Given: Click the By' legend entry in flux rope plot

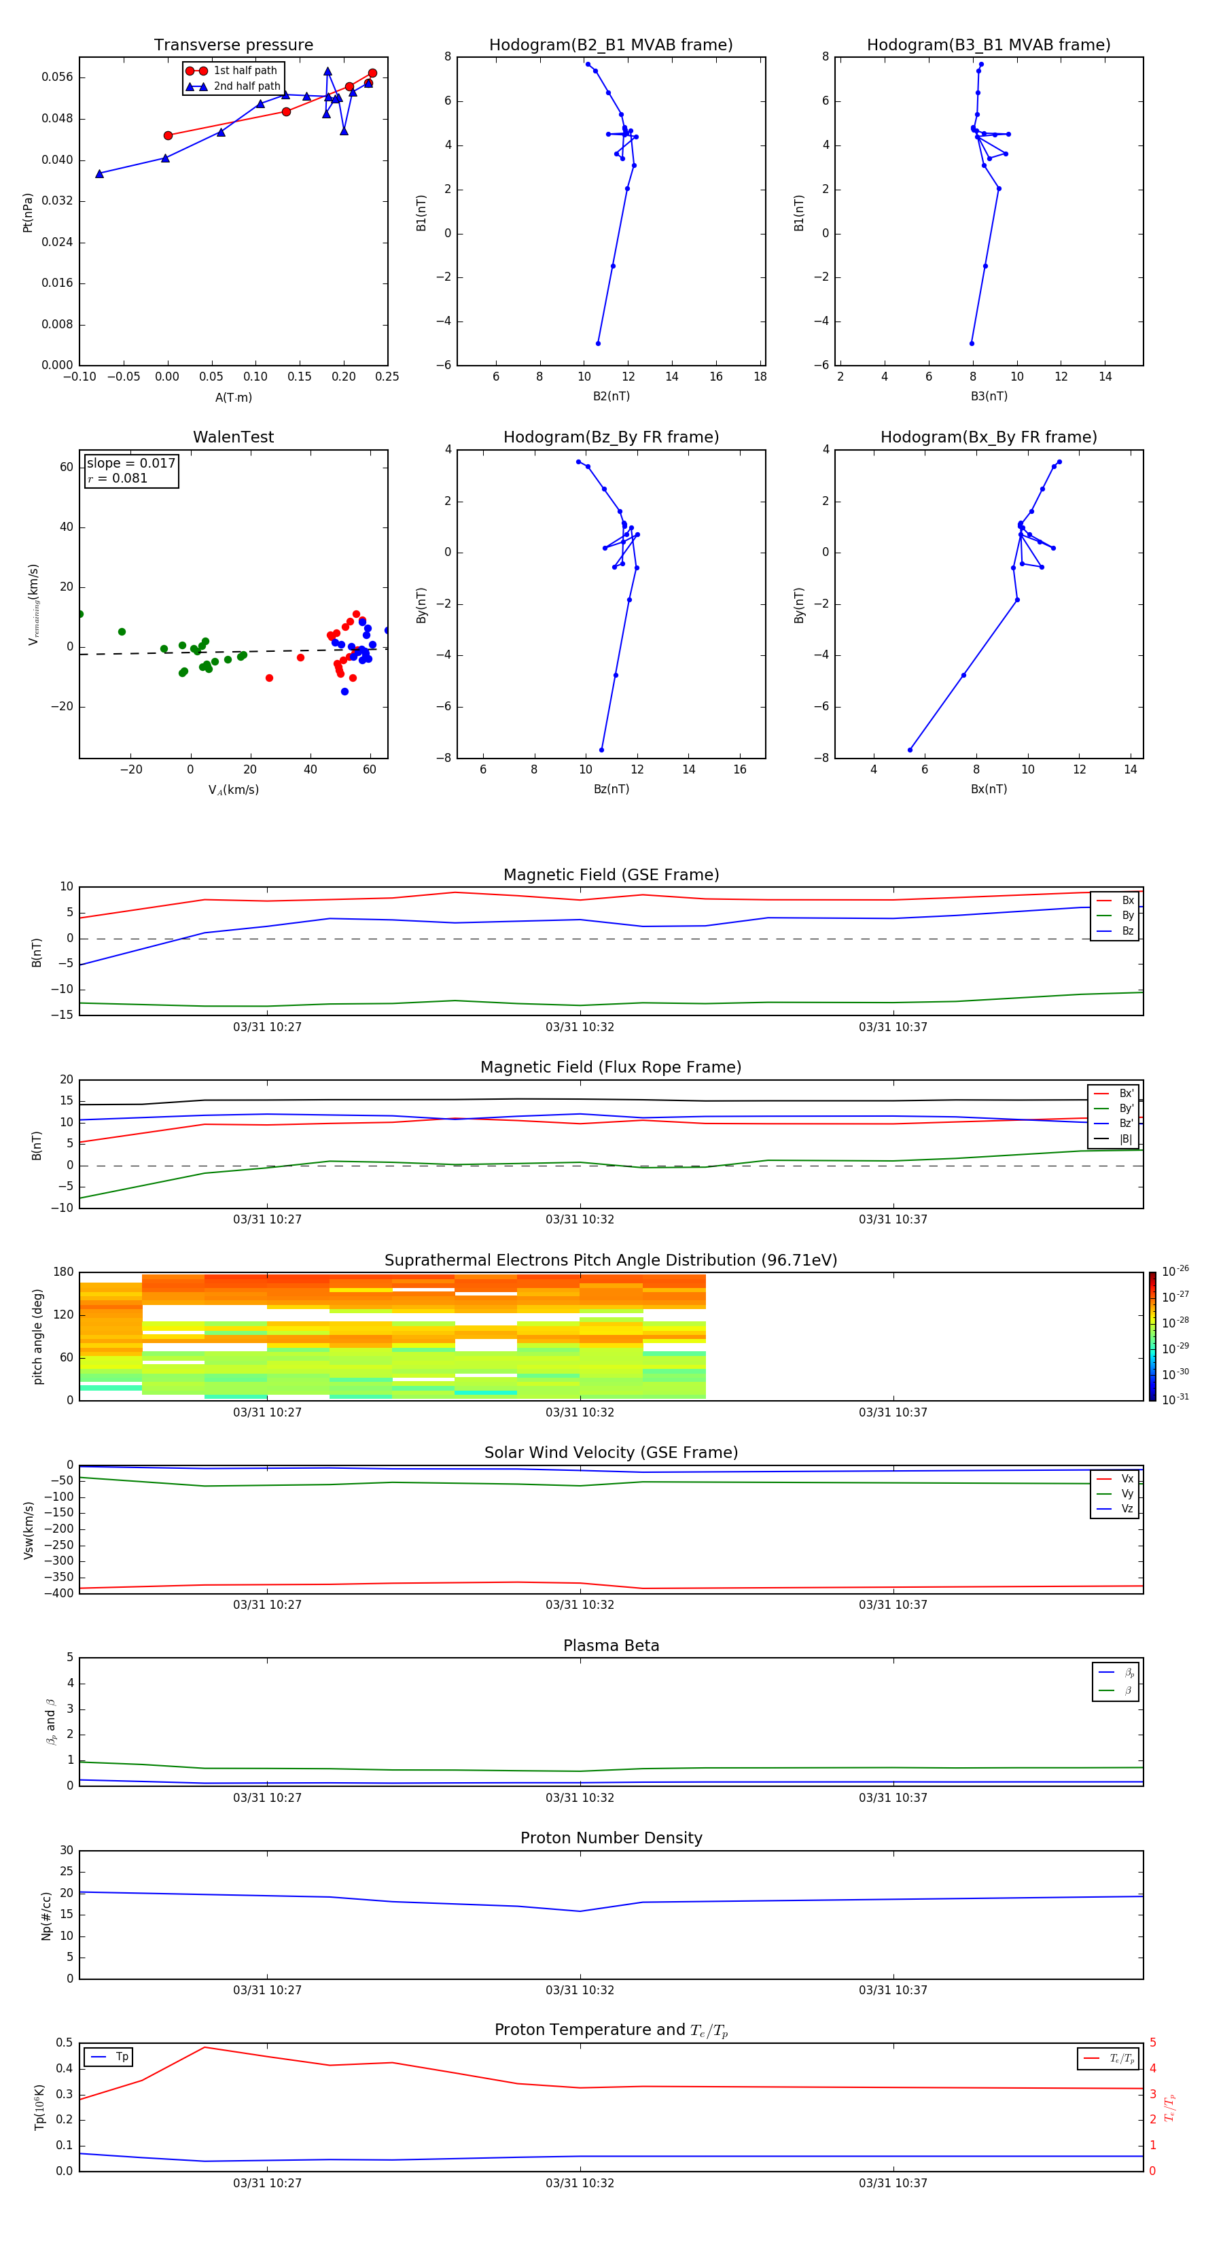Looking at the screenshot, I should [1114, 1109].
